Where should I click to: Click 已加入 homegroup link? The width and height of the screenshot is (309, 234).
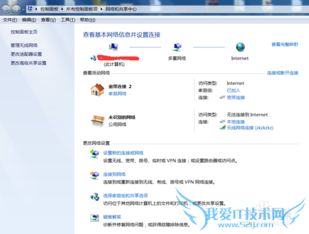(234, 91)
